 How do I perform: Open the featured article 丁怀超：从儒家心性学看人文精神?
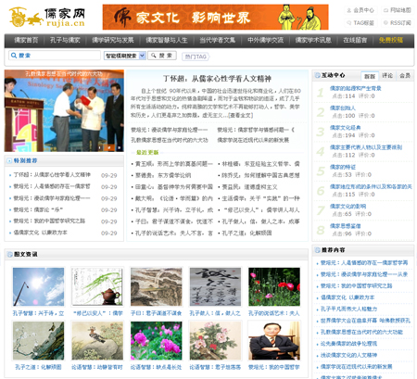[217, 79]
